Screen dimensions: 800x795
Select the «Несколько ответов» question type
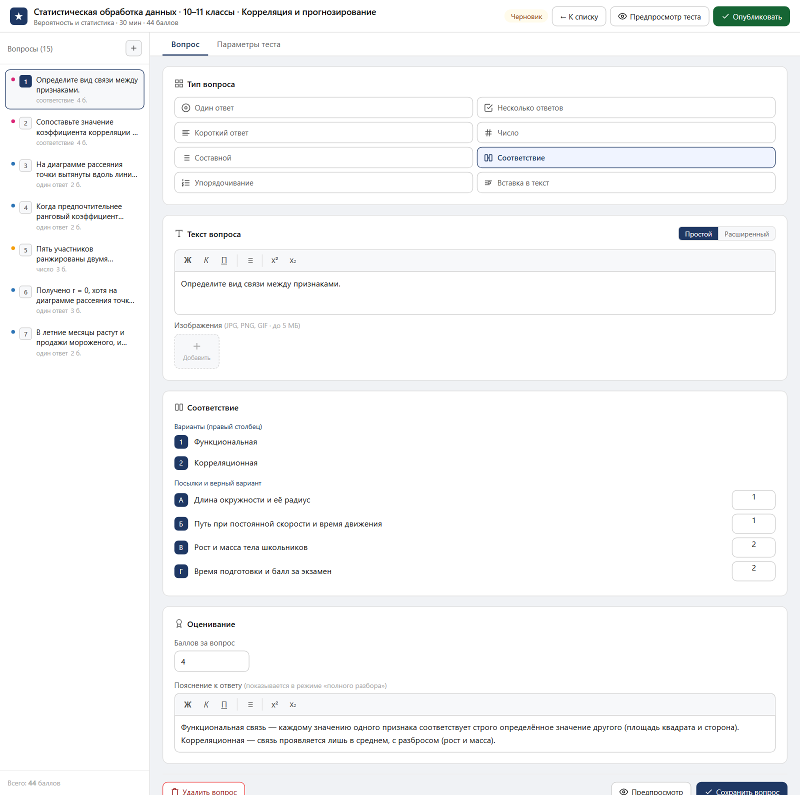(626, 107)
